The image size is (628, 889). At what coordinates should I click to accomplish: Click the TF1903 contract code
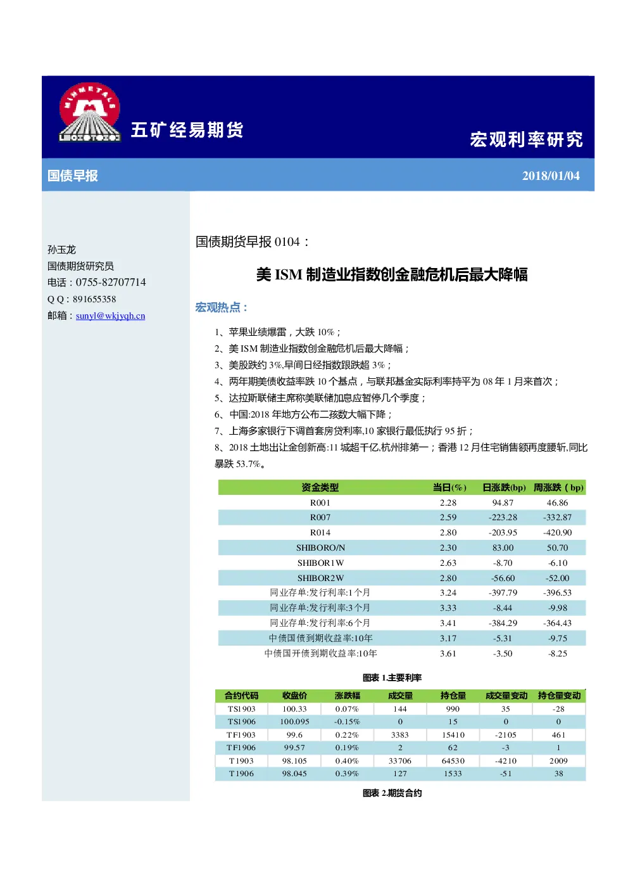coord(241,735)
